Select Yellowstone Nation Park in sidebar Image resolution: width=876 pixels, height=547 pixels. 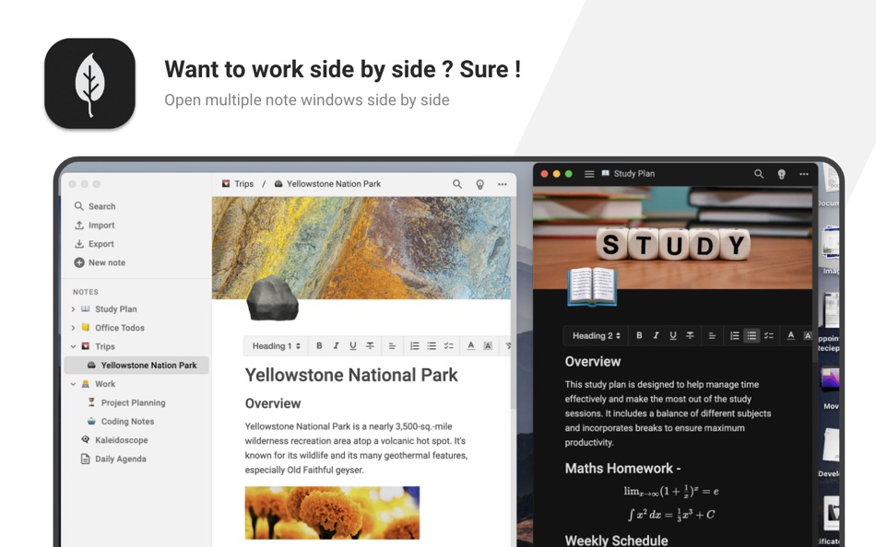coord(136,365)
